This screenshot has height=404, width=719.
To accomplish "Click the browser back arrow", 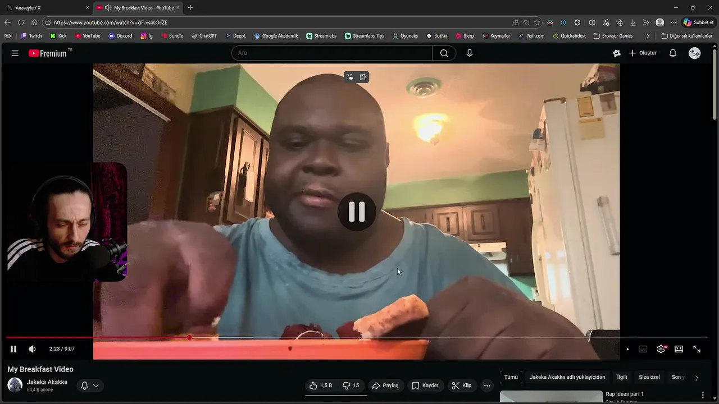I will (7, 22).
